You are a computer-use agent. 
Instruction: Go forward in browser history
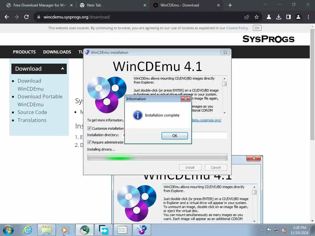click(17, 17)
